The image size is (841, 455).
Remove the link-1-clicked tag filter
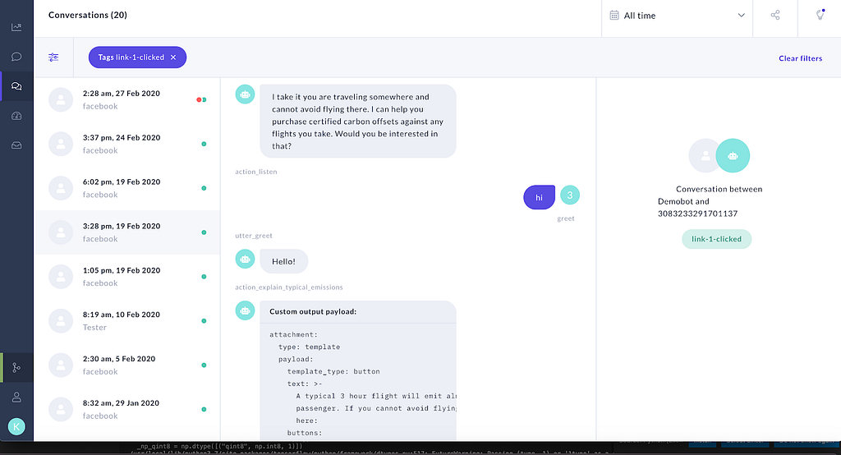[x=173, y=57]
